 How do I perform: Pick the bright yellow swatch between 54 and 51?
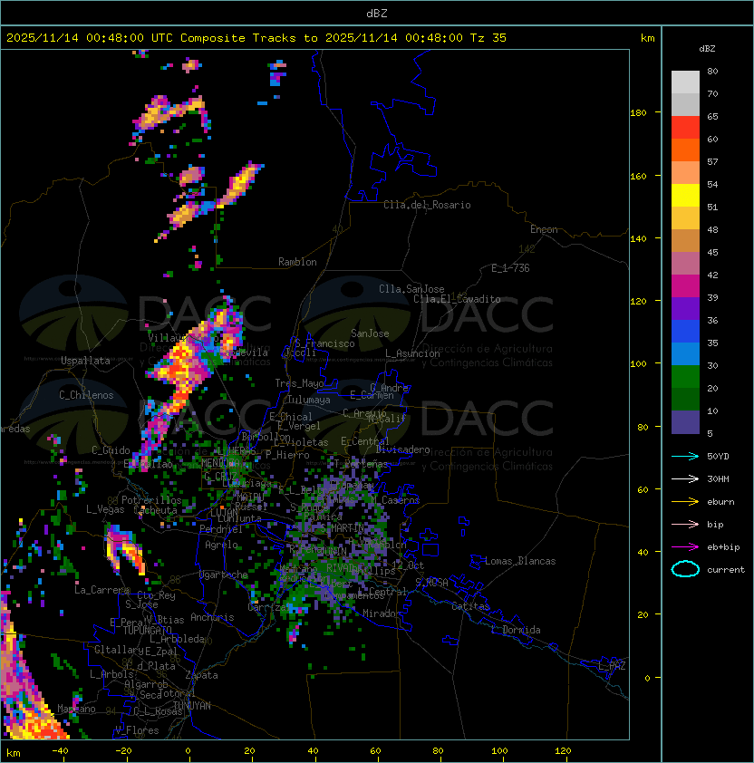point(685,196)
